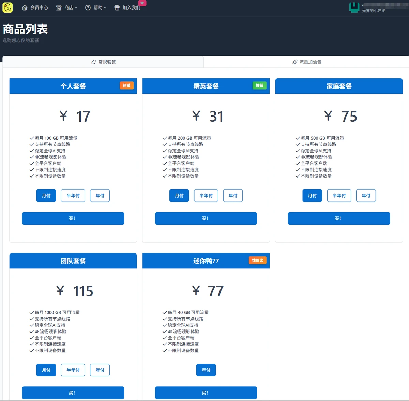Click the 加入我们 gift icon

coord(117,7)
